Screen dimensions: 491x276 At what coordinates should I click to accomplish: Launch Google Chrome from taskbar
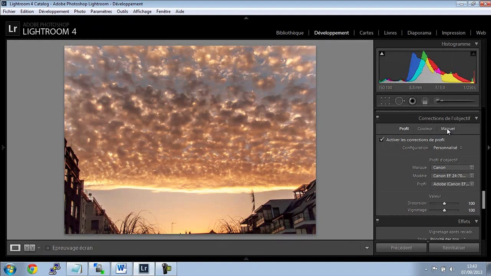click(32, 269)
